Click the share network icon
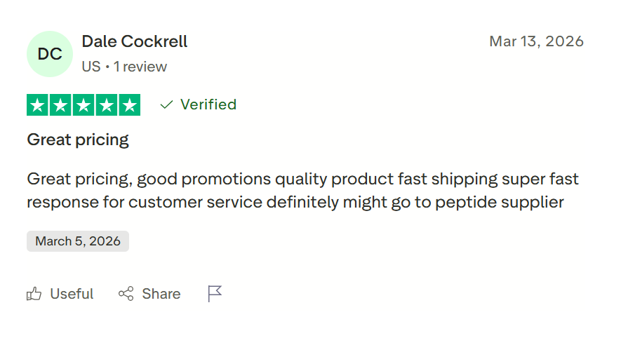This screenshot has width=621, height=338. click(126, 294)
